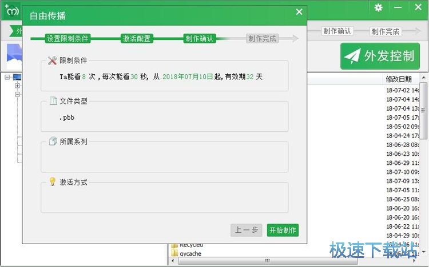429x267 pixels.
Task: Click the blue cloud document icon
Action: pyautogui.click(x=14, y=56)
